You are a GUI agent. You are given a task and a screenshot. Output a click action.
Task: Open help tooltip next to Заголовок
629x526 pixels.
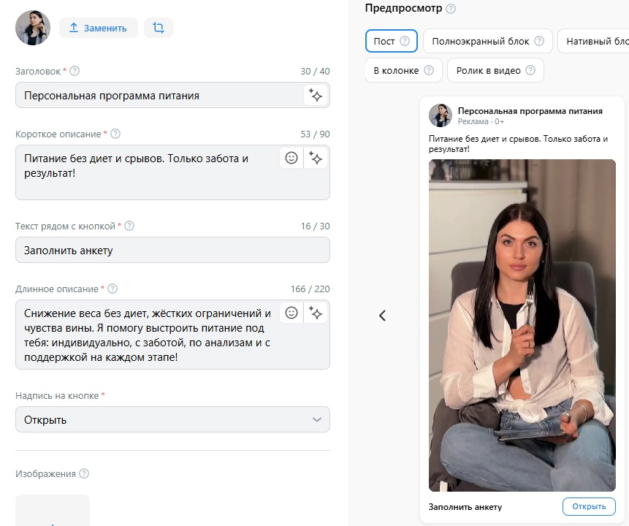click(x=75, y=71)
